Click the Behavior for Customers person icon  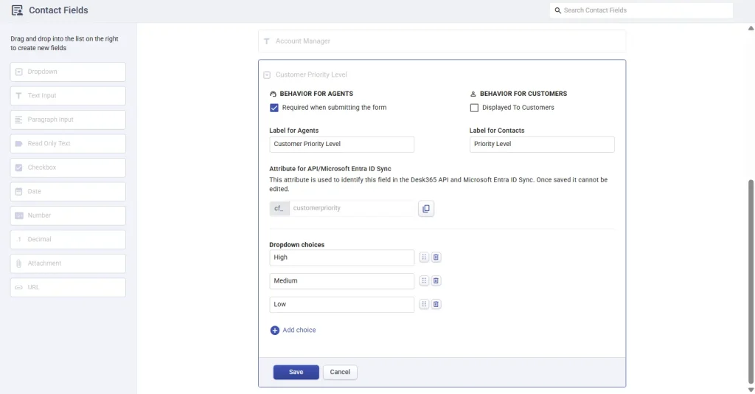tap(473, 94)
